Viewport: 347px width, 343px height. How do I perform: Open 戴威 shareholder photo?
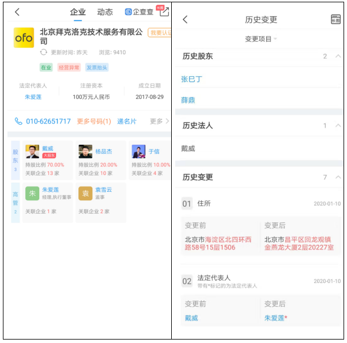coord(32,151)
